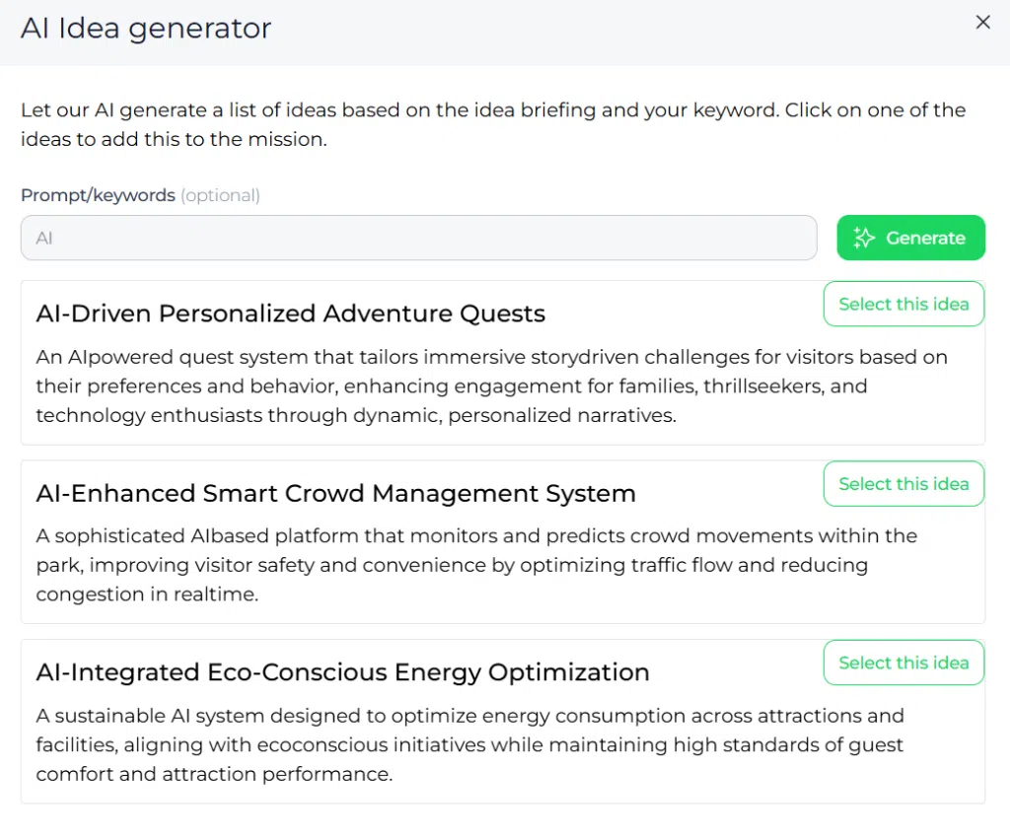Focus the Prompt/keywords input field

[x=418, y=238]
